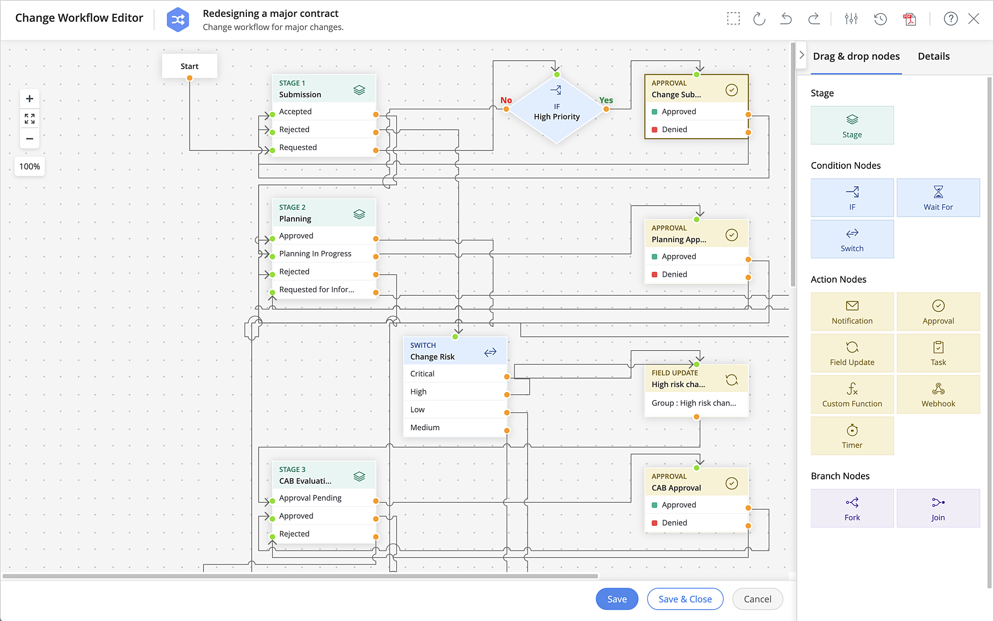Open version history with the clock icon

click(880, 19)
